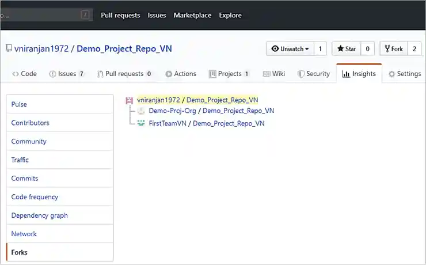Open Community in Insights sidebar

tap(60, 141)
